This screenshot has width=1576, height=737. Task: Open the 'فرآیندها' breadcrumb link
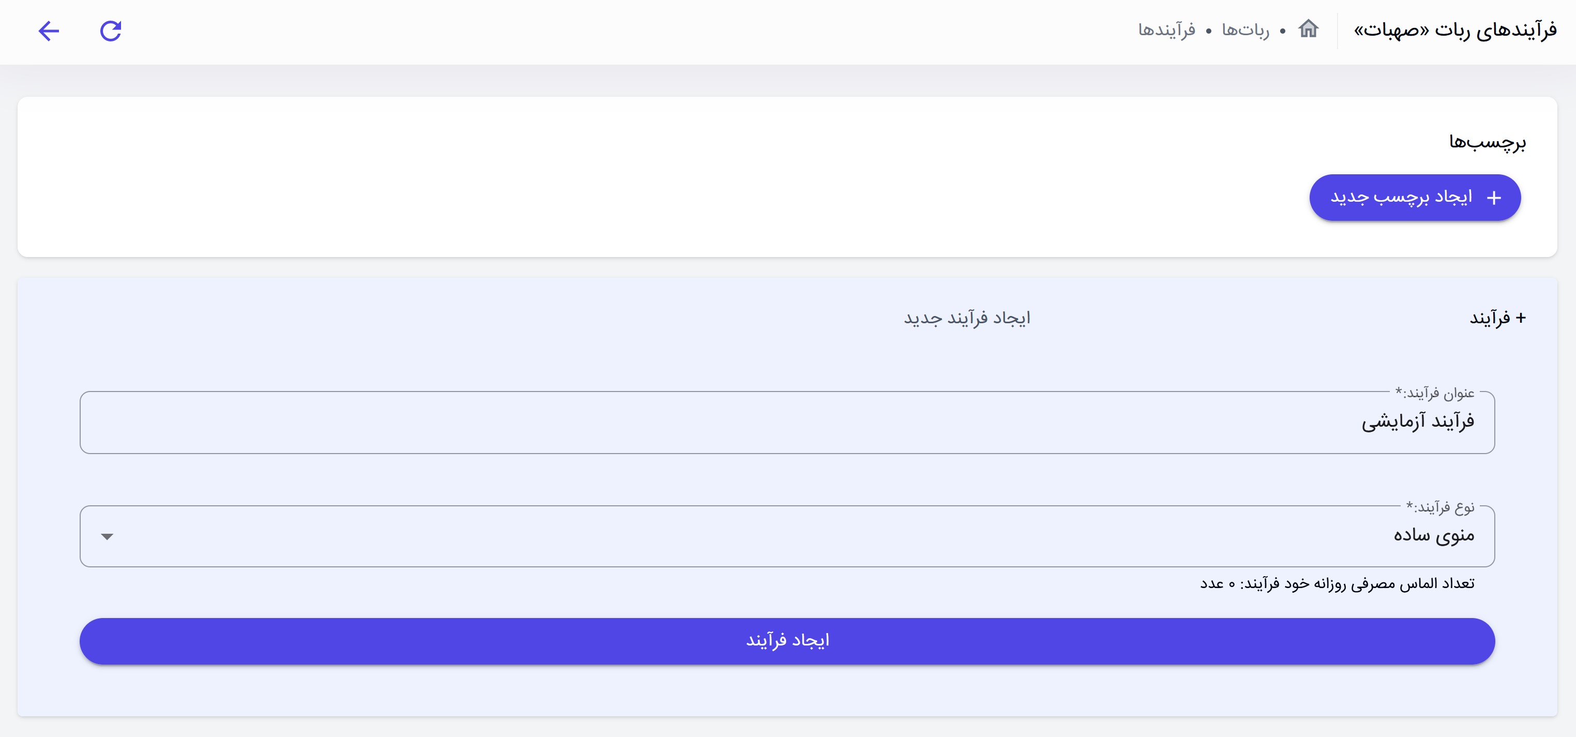coord(1166,30)
